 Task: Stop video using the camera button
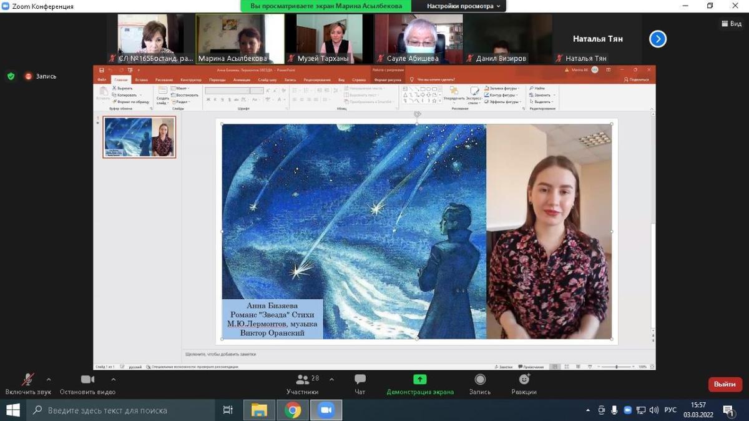[x=87, y=380]
